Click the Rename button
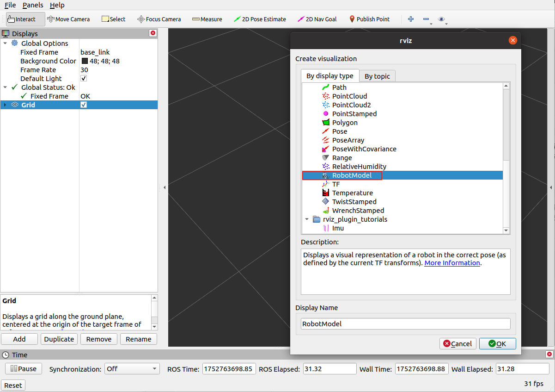Viewport: 555px width, 392px height. [139, 339]
